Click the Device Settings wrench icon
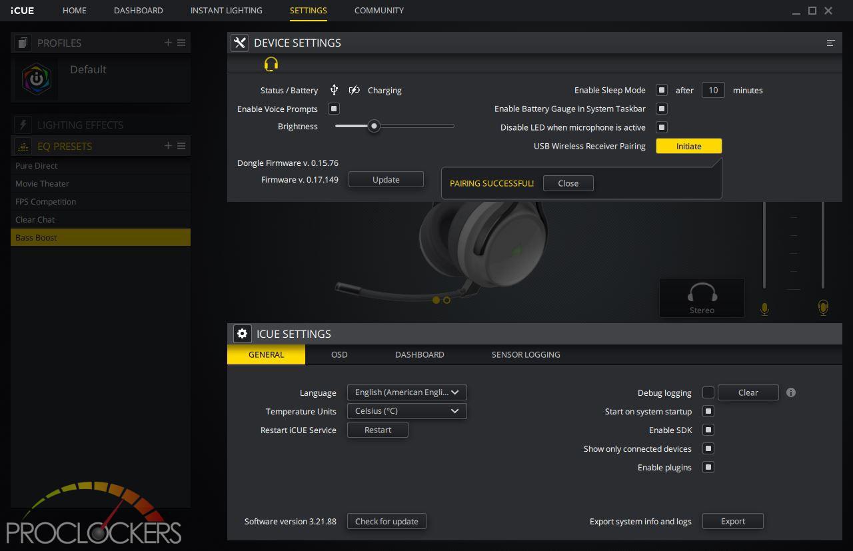Image resolution: width=853 pixels, height=551 pixels. [x=240, y=43]
